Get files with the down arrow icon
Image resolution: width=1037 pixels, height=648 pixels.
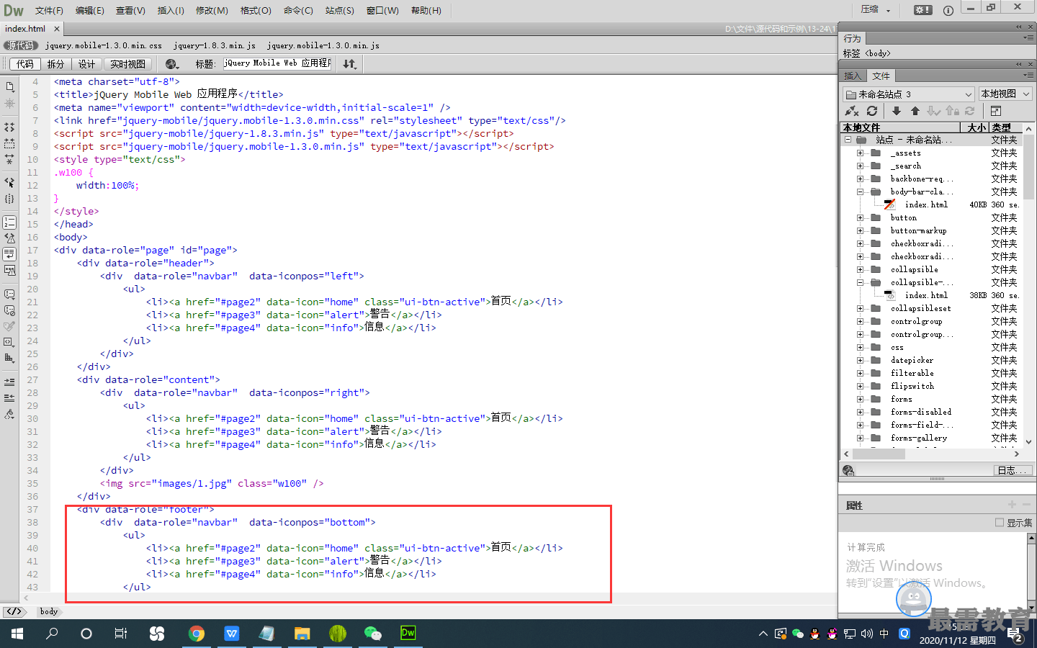tap(897, 111)
